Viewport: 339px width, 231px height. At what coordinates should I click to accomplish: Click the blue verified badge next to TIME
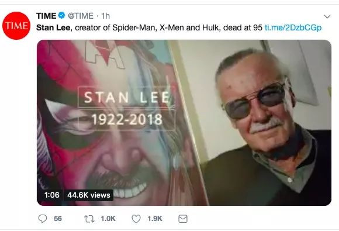(61, 16)
